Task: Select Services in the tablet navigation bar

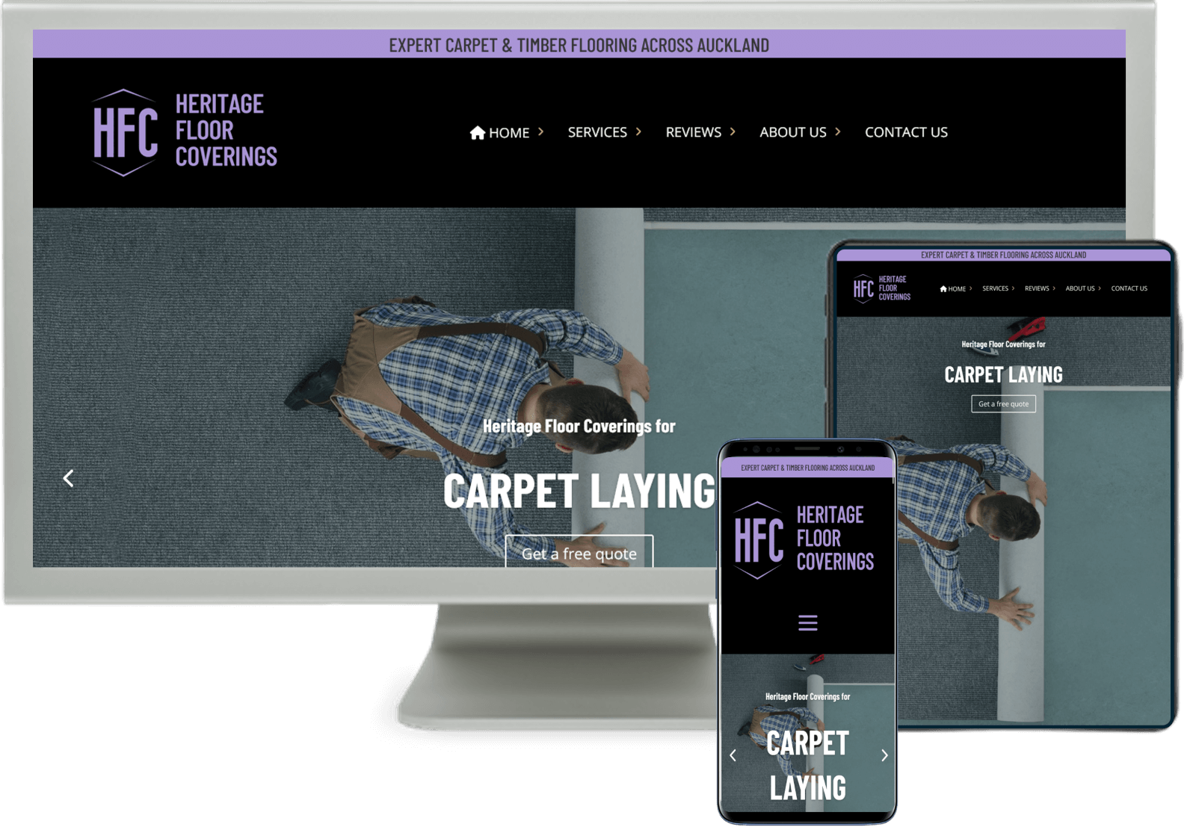Action: tap(995, 288)
